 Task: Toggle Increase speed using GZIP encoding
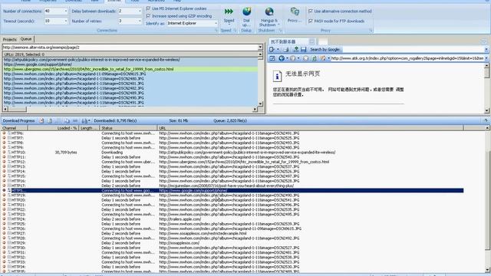click(148, 15)
